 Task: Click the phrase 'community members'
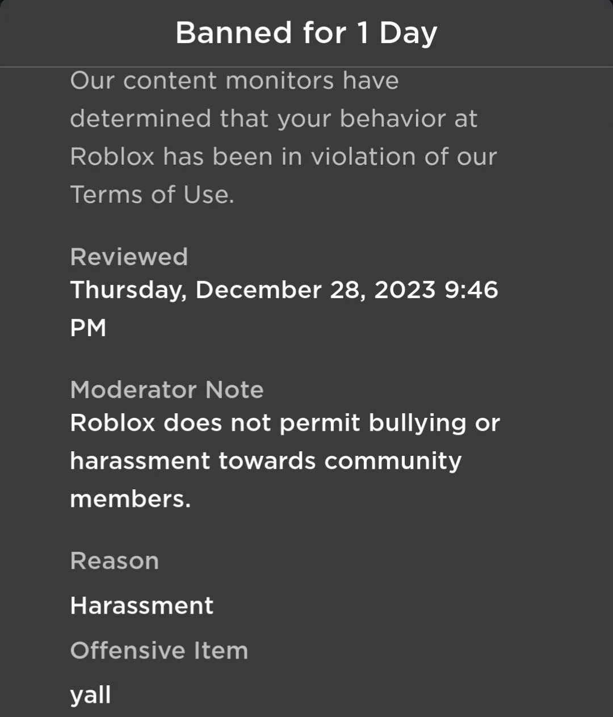[x=392, y=460]
